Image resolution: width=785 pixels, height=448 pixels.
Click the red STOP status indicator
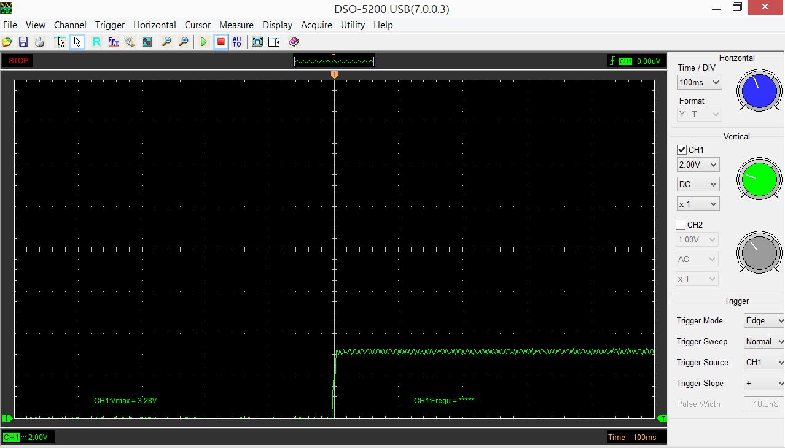point(18,60)
